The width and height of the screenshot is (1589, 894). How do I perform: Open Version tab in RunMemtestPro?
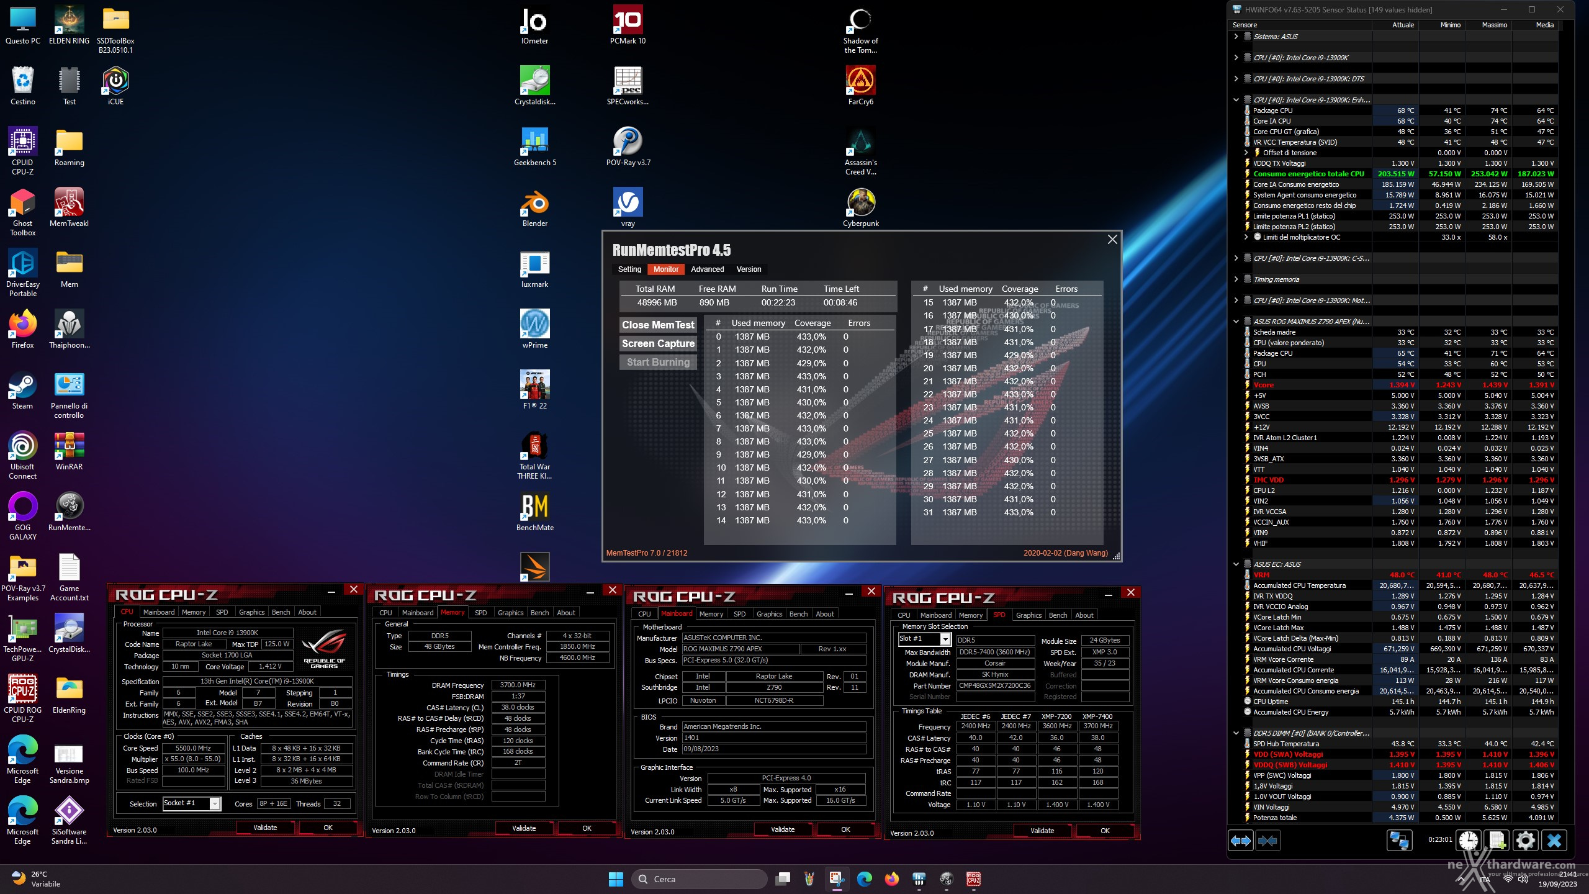coord(749,269)
